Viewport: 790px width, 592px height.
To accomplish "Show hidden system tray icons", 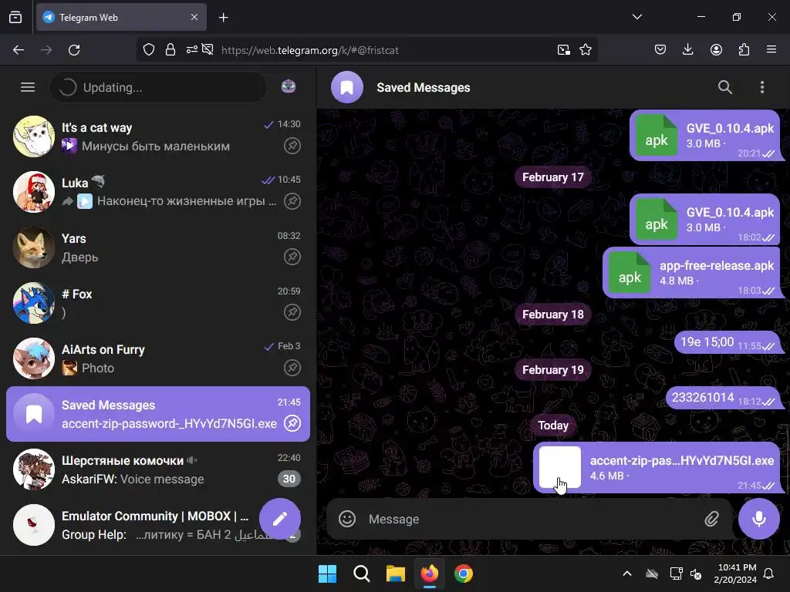I will (627, 573).
